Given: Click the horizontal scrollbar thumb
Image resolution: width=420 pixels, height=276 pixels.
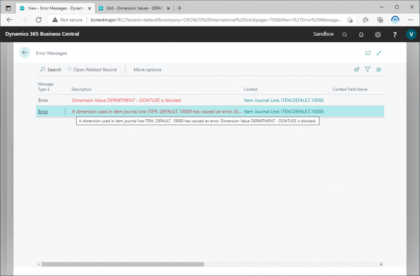Looking at the screenshot, I should 122,265.
